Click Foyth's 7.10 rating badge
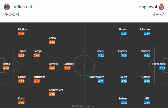Viewport: 168px width, 108px height. [21, 103]
